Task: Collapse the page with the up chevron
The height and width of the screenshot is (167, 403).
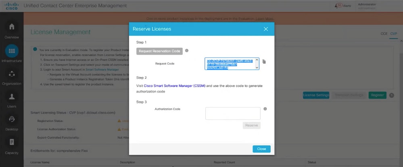Action: point(401,41)
